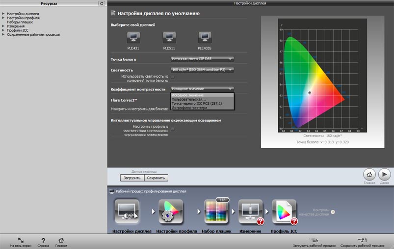Choose the PLE435S display icon

coord(205,37)
